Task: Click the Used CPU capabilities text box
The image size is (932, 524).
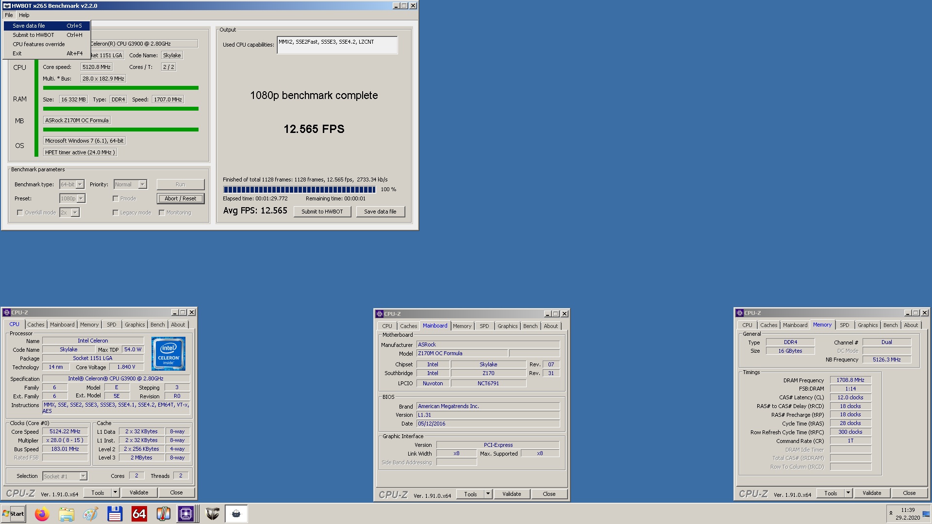Action: click(x=337, y=45)
